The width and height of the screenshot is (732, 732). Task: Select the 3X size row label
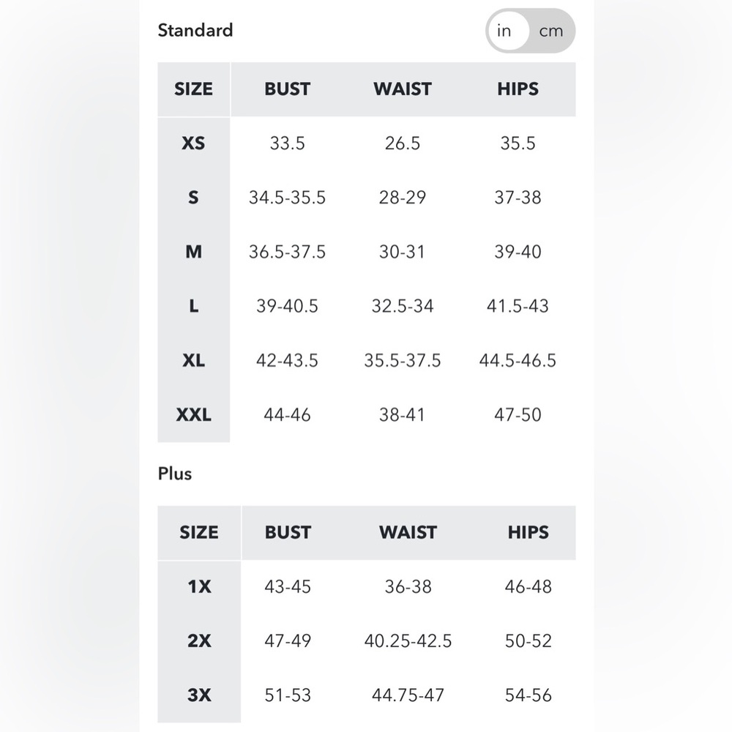coord(199,695)
